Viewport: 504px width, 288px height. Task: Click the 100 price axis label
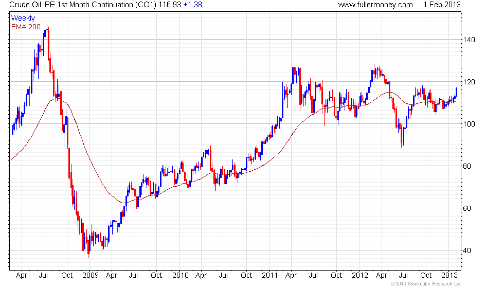point(469,124)
